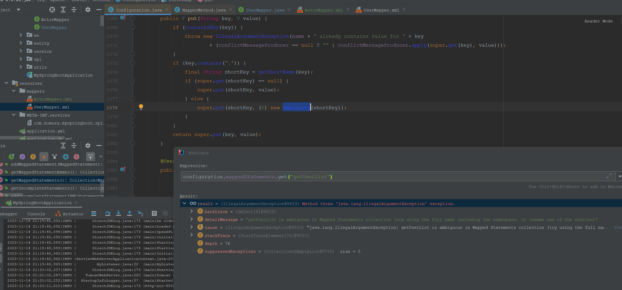The image size is (622, 290).
Task: Click the locate target icon in Project panel
Action: click(52, 10)
